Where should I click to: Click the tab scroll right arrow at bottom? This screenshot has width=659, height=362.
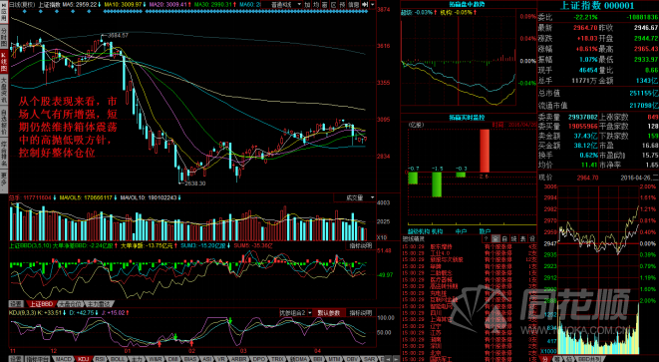(396, 359)
